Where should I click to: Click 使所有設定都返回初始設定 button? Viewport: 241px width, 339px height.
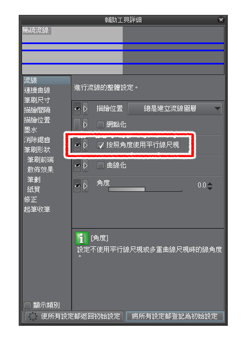point(74,316)
